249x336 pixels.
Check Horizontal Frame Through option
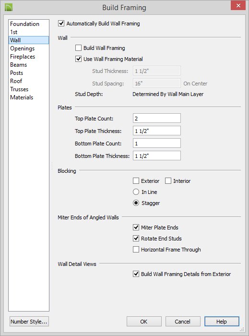point(136,250)
